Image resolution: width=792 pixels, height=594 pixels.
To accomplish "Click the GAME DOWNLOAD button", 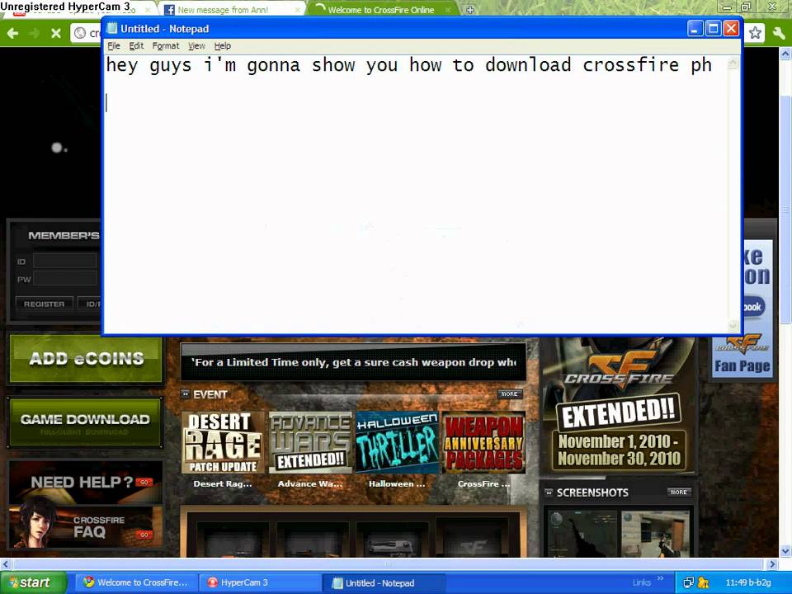I will coord(85,422).
